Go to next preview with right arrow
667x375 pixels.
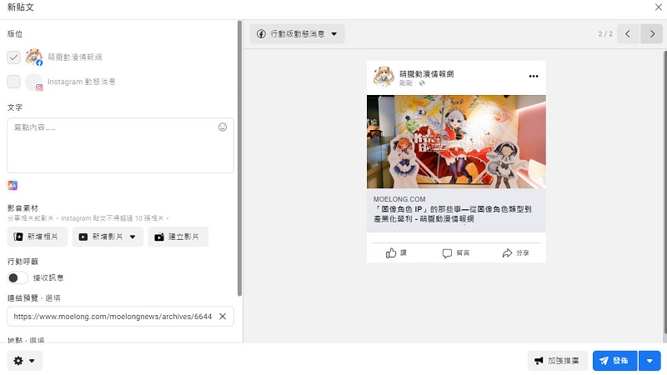tap(652, 34)
